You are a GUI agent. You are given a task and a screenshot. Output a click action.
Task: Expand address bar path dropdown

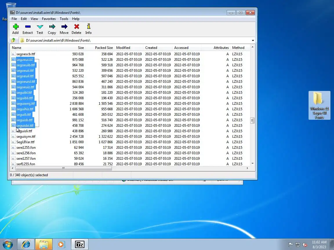(253, 41)
